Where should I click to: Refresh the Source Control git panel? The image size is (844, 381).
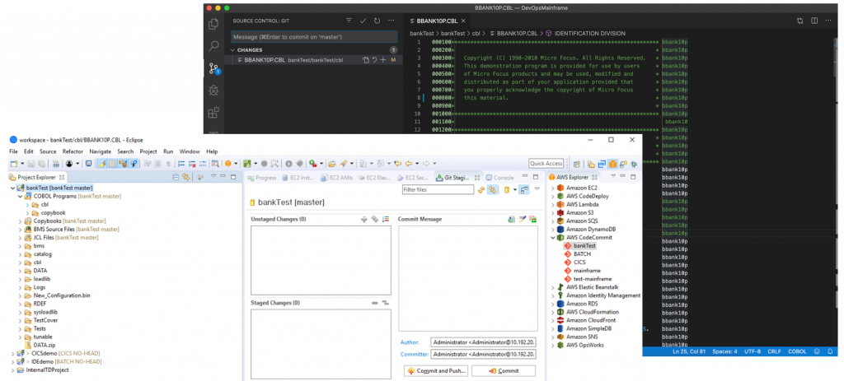(x=377, y=21)
